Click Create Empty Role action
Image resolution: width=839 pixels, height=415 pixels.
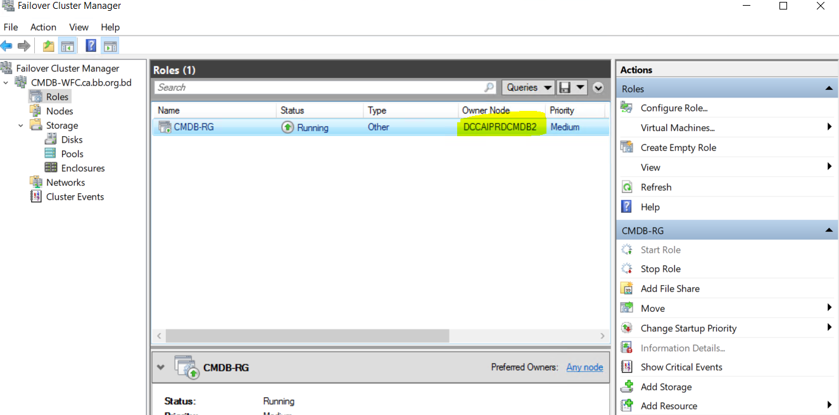tap(679, 147)
